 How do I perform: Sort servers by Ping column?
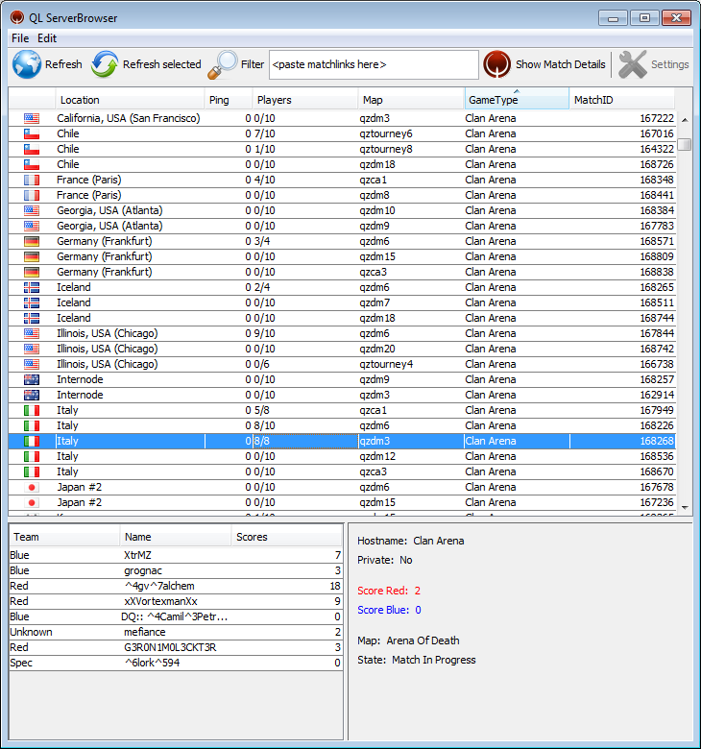click(x=229, y=100)
